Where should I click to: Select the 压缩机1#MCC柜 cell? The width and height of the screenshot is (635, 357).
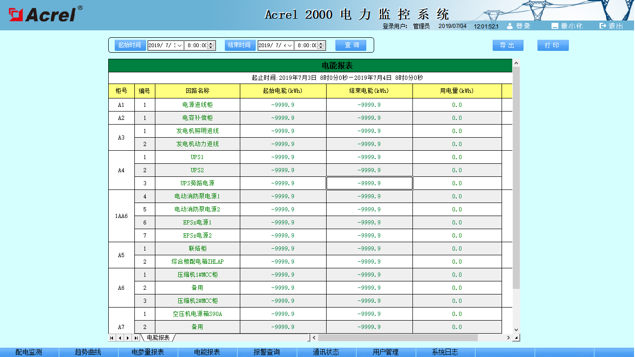(197, 275)
